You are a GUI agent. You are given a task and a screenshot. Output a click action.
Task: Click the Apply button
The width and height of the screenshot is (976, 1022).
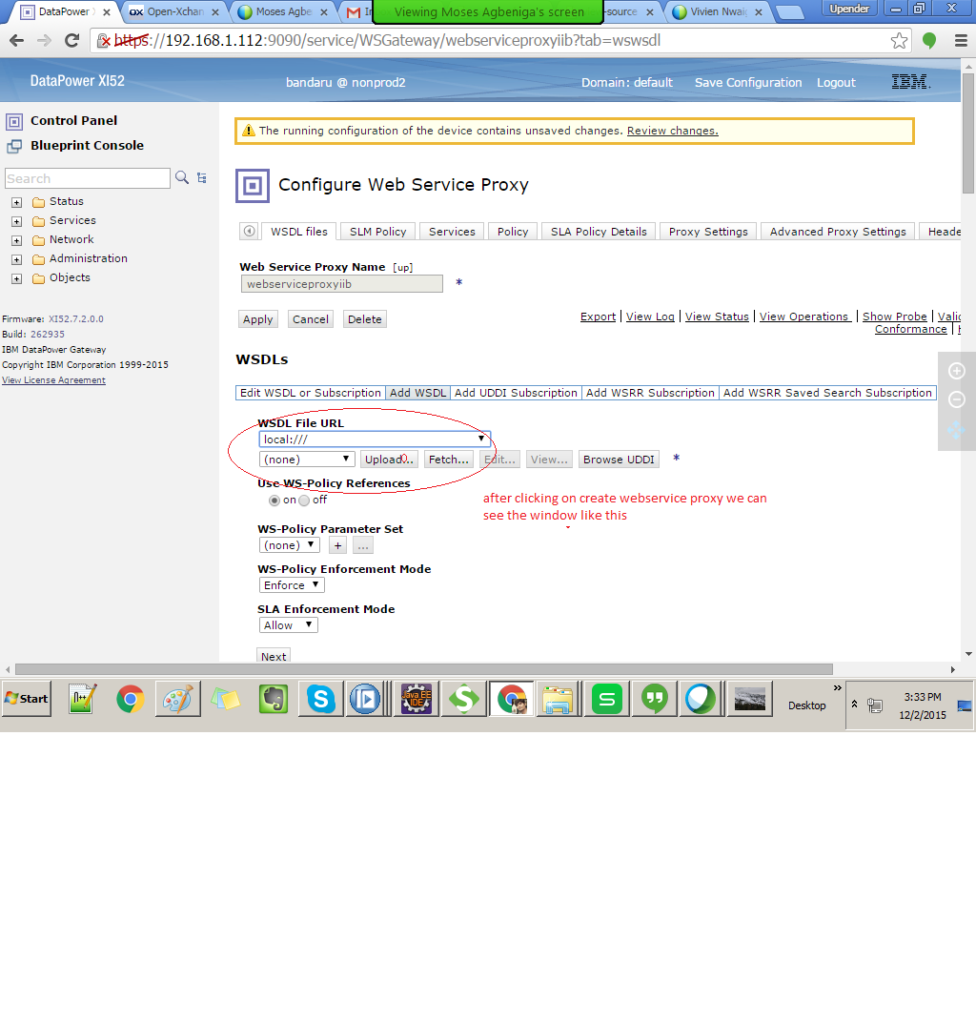(x=257, y=319)
